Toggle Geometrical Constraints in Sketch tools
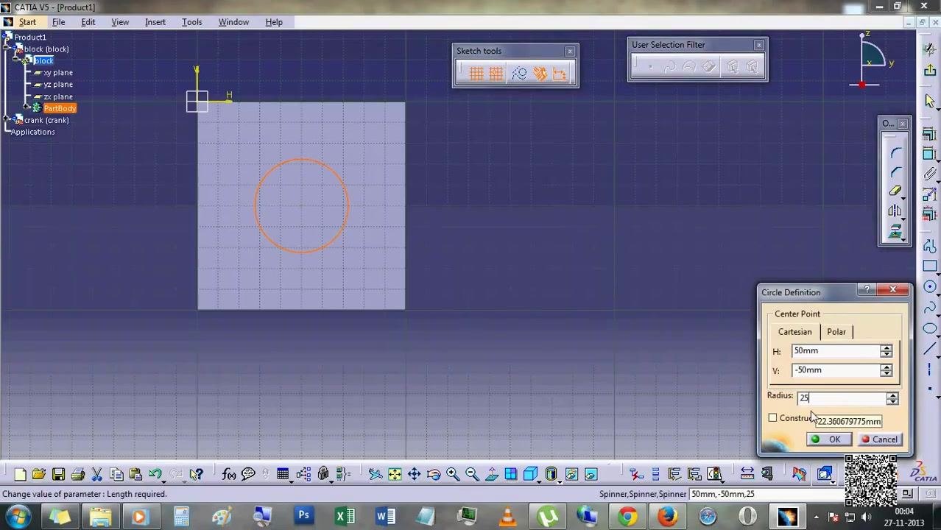This screenshot has width=941, height=530. click(540, 74)
